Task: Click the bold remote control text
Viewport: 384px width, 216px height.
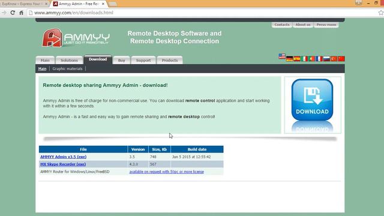Action: tap(200, 101)
